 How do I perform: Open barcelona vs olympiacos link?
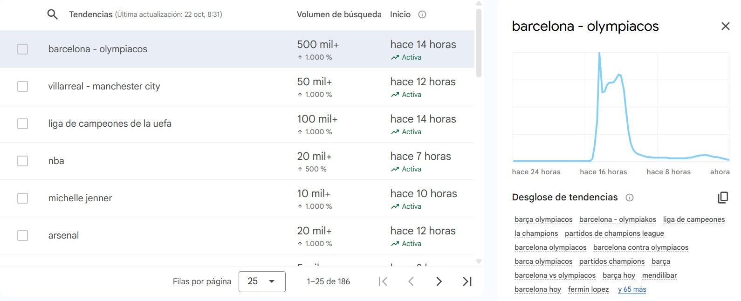[x=555, y=275]
